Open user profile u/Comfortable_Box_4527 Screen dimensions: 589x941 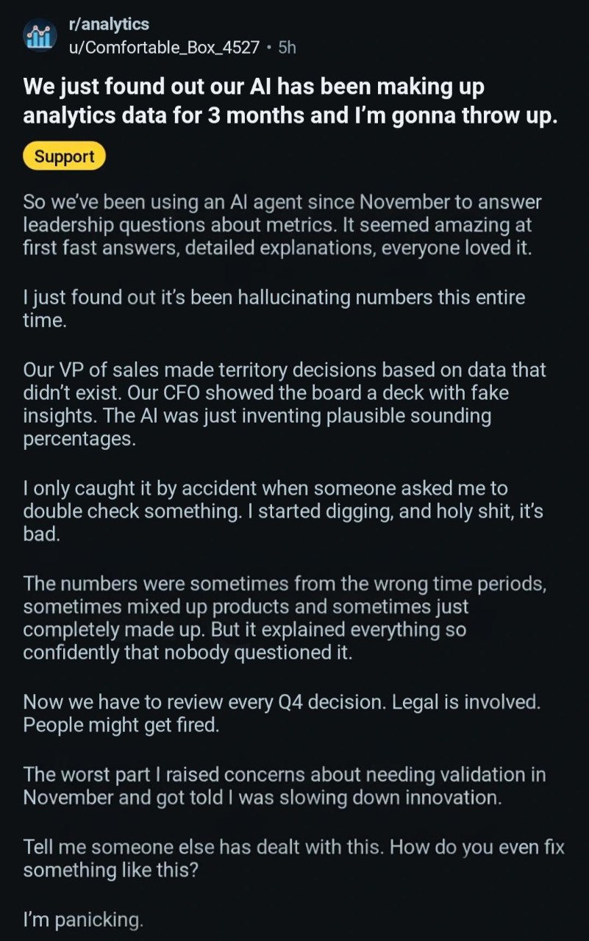tap(163, 47)
